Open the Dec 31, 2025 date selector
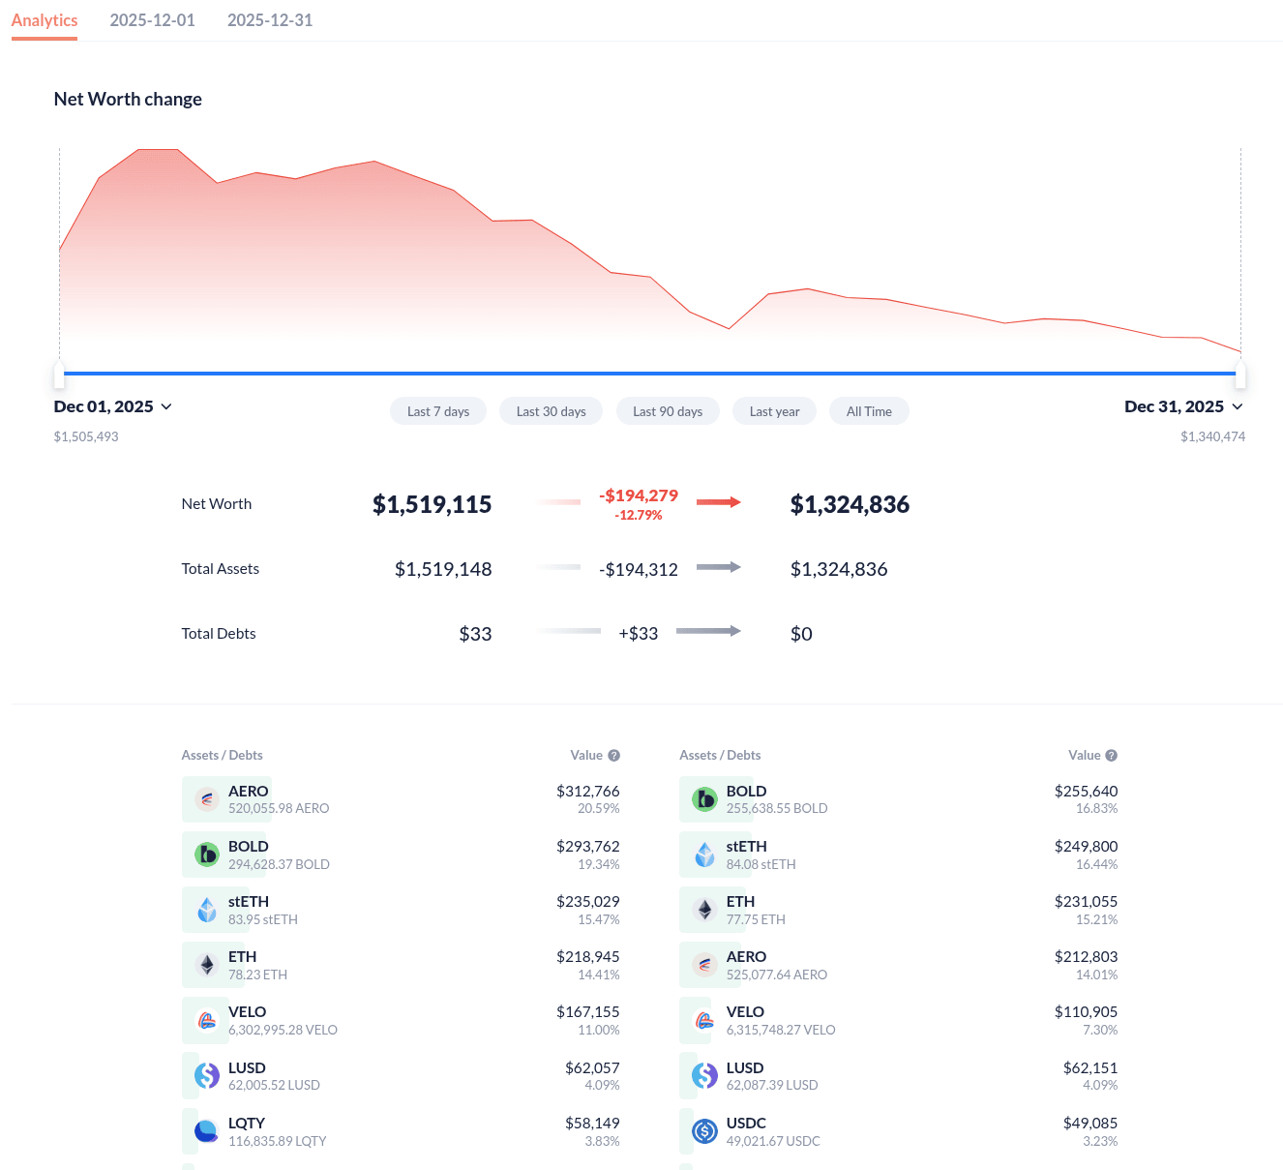 click(x=1184, y=406)
